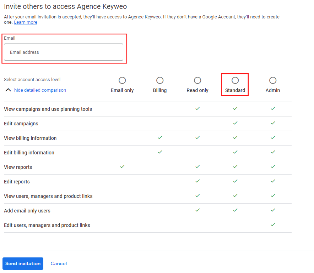Click the 'Add email only users' row label
The height and width of the screenshot is (273, 314).
pyautogui.click(x=27, y=211)
